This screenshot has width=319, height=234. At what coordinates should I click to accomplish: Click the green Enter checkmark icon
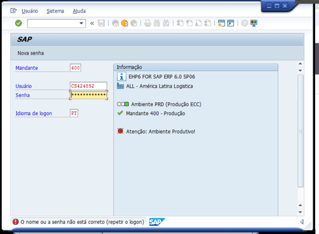tap(19, 23)
